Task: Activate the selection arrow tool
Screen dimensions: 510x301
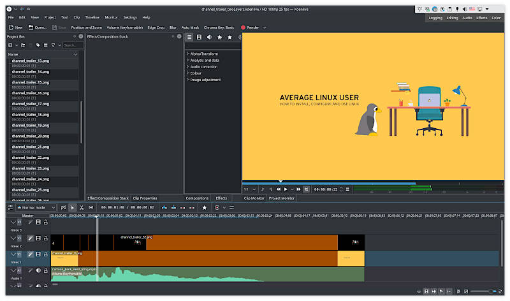Action: click(73, 208)
